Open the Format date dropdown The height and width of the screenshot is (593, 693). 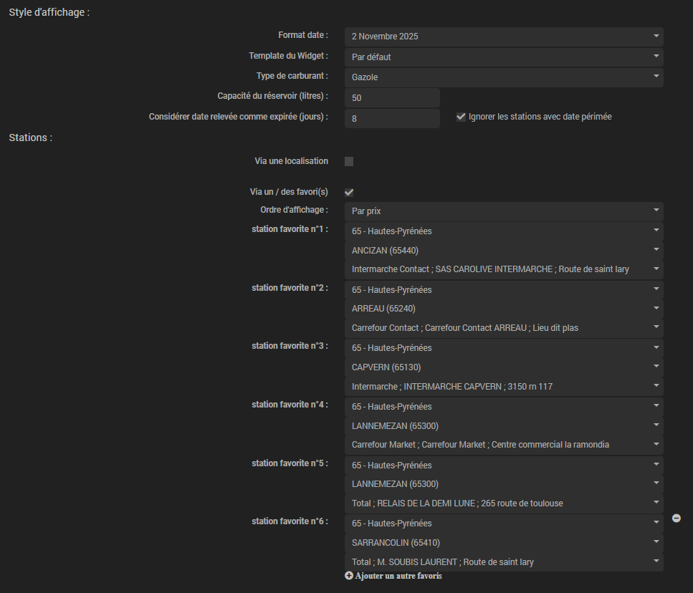[x=504, y=37]
